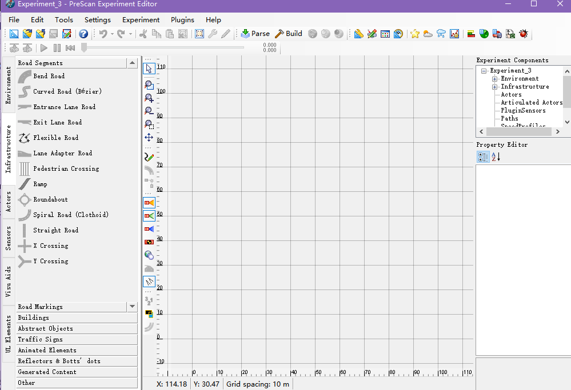Select Straight Road segment
The width and height of the screenshot is (571, 390).
55,230
